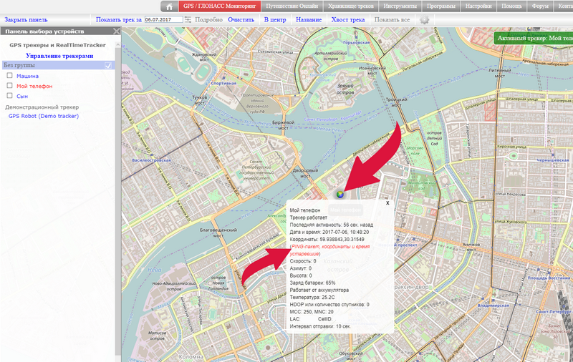Select 'GPS Robot (Demo tracker)' link
This screenshot has width=573, height=362.
coord(43,115)
